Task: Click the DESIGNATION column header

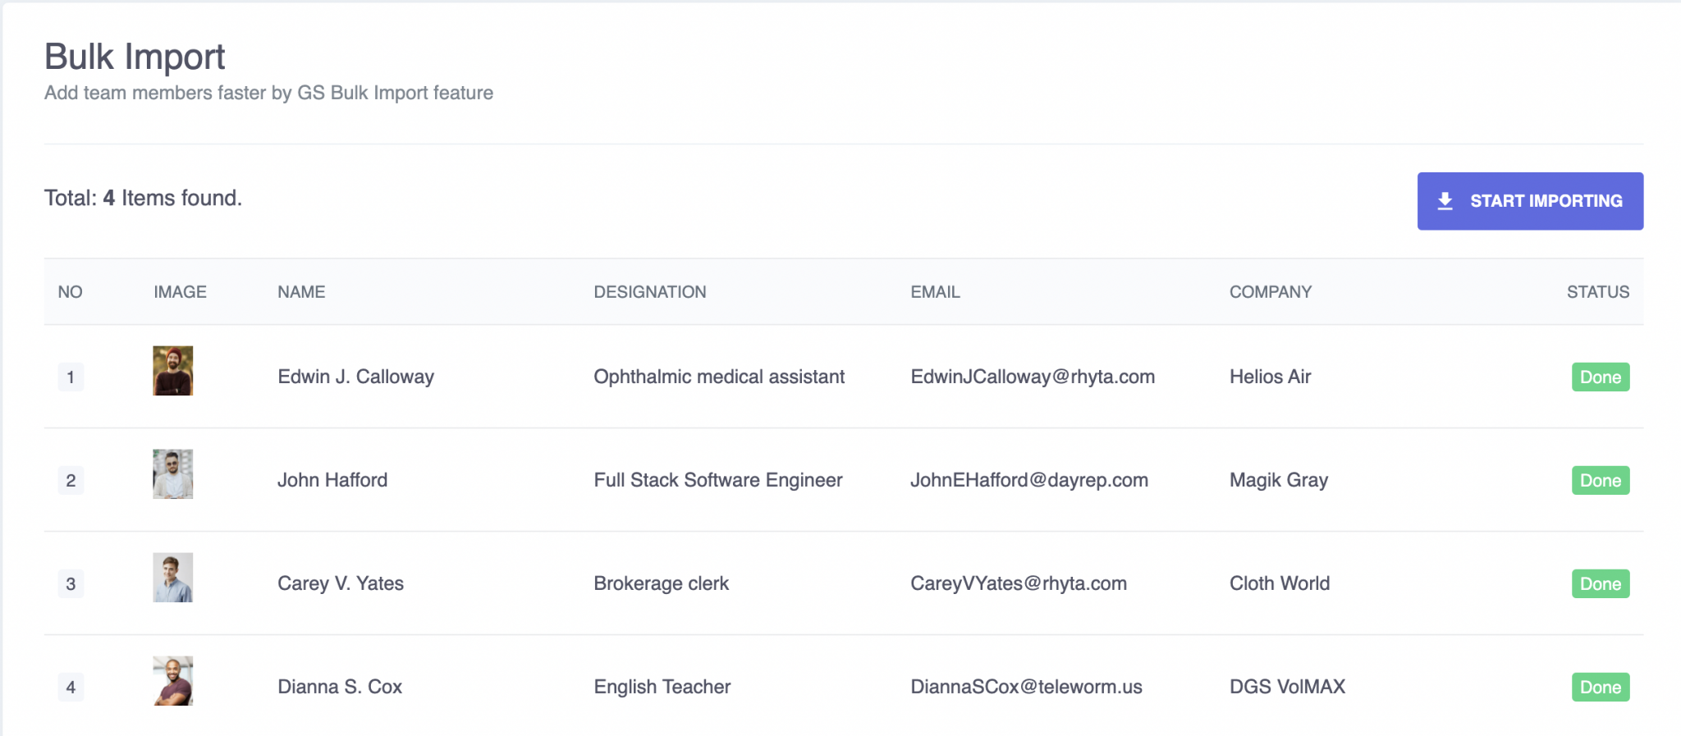Action: [x=649, y=292]
